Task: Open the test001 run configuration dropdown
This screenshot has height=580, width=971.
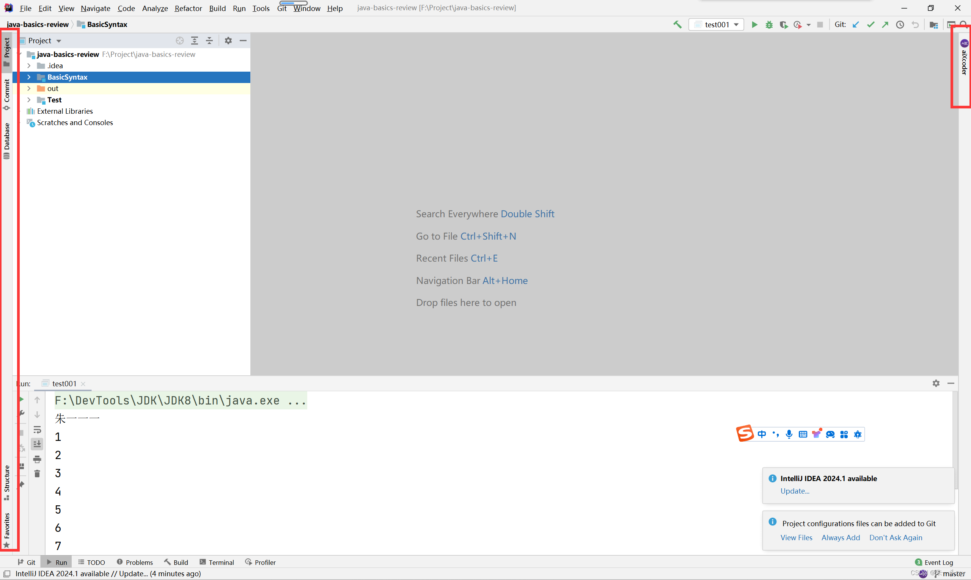Action: (716, 25)
